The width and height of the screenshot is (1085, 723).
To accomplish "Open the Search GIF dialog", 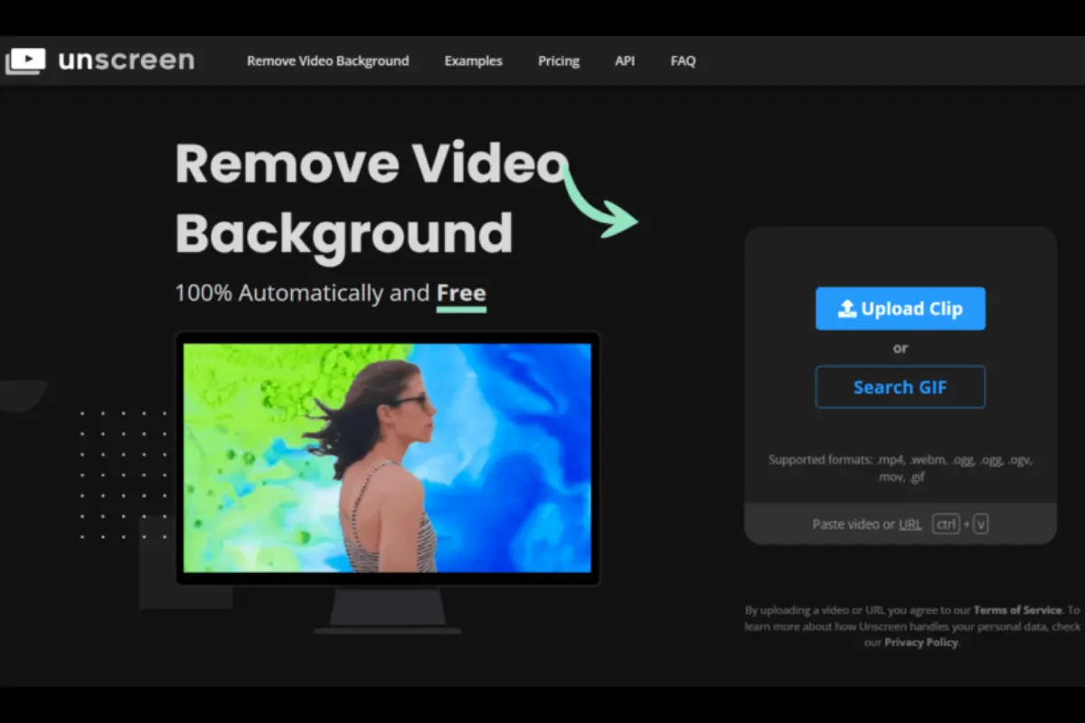I will 900,387.
